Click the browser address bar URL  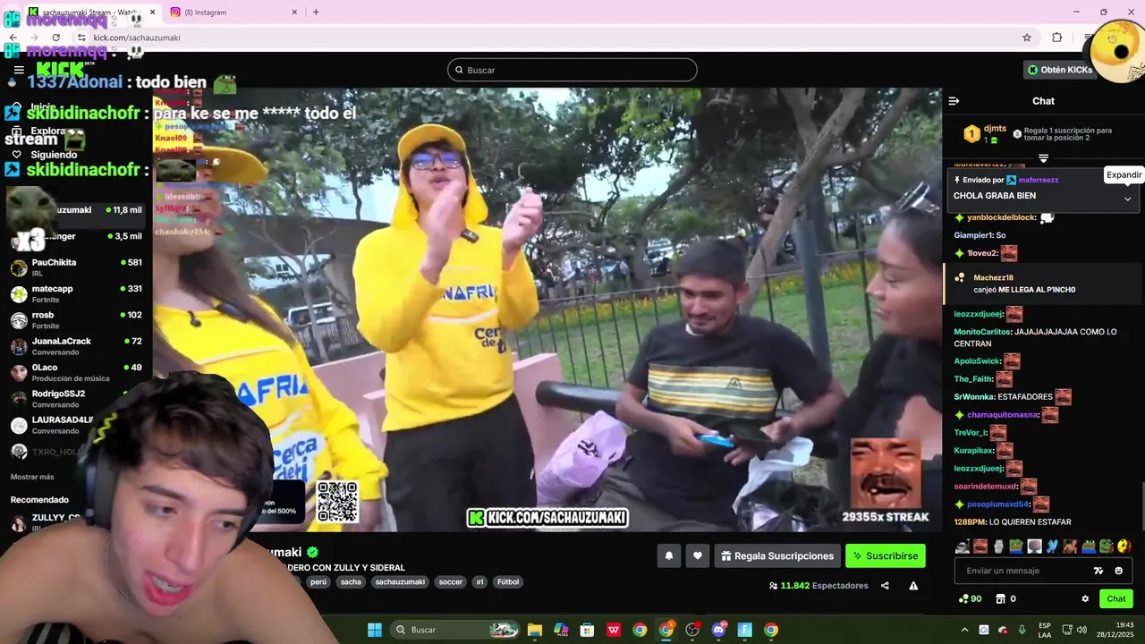click(137, 38)
